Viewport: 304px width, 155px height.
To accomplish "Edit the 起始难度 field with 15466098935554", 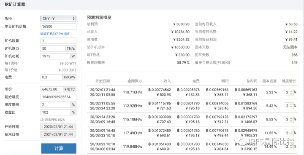I will (58, 97).
